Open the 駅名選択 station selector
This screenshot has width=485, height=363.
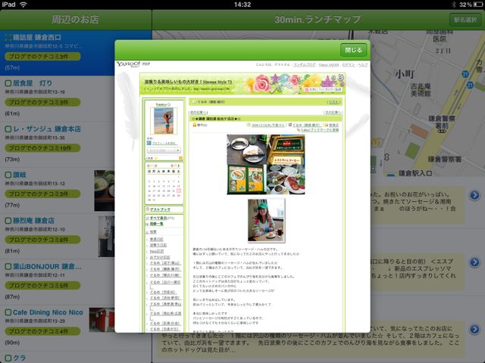(x=465, y=20)
